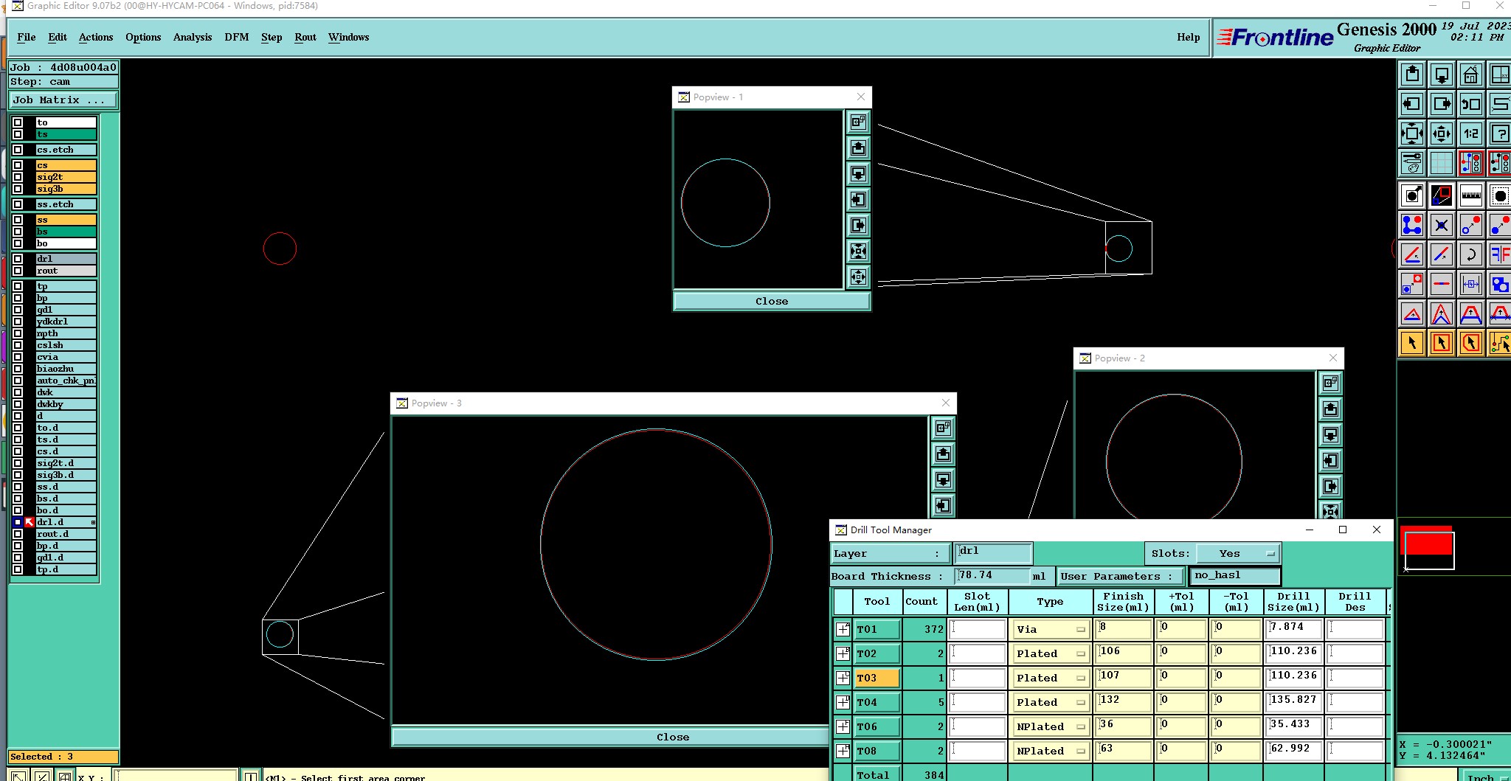
Task: Toggle display checkbox for layer npth
Action: tap(18, 333)
